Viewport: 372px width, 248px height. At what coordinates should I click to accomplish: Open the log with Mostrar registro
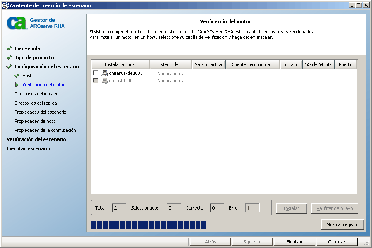click(x=342, y=224)
